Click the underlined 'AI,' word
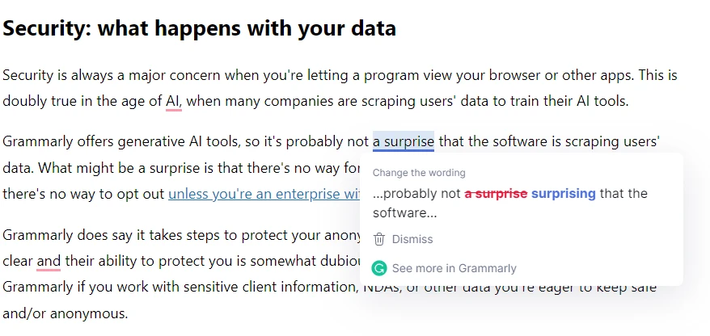 [x=174, y=101]
